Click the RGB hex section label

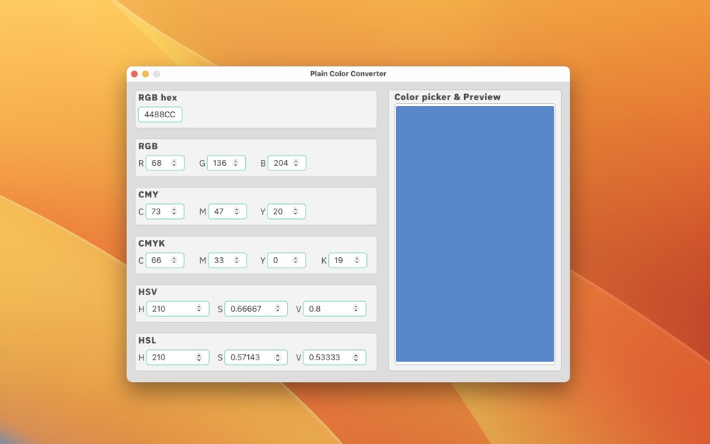click(x=158, y=97)
